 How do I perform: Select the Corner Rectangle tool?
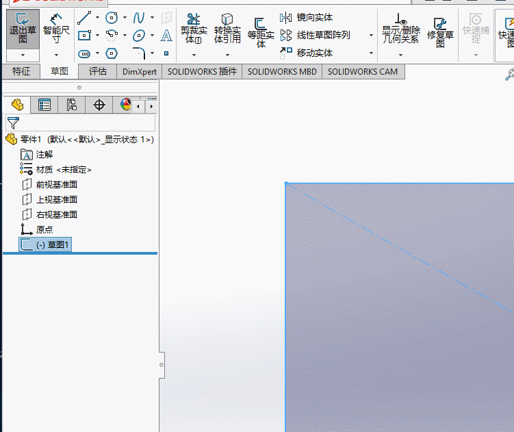[84, 35]
